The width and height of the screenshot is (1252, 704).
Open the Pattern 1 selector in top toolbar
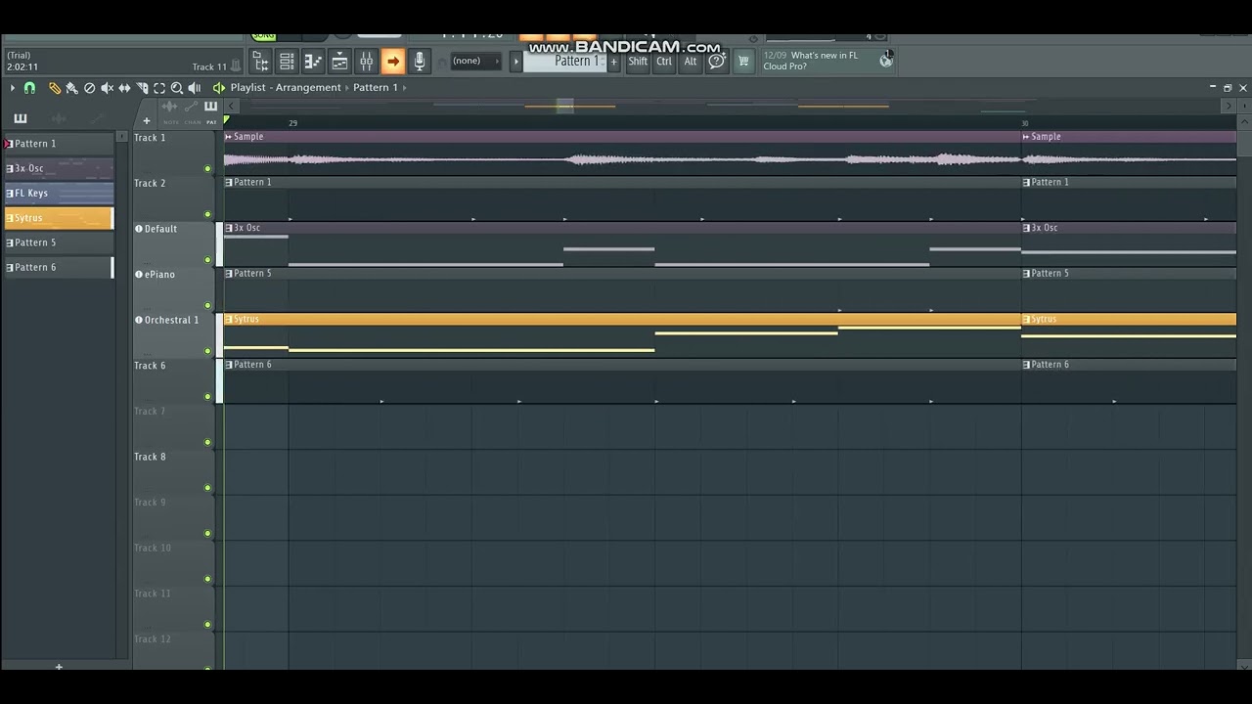(x=564, y=62)
